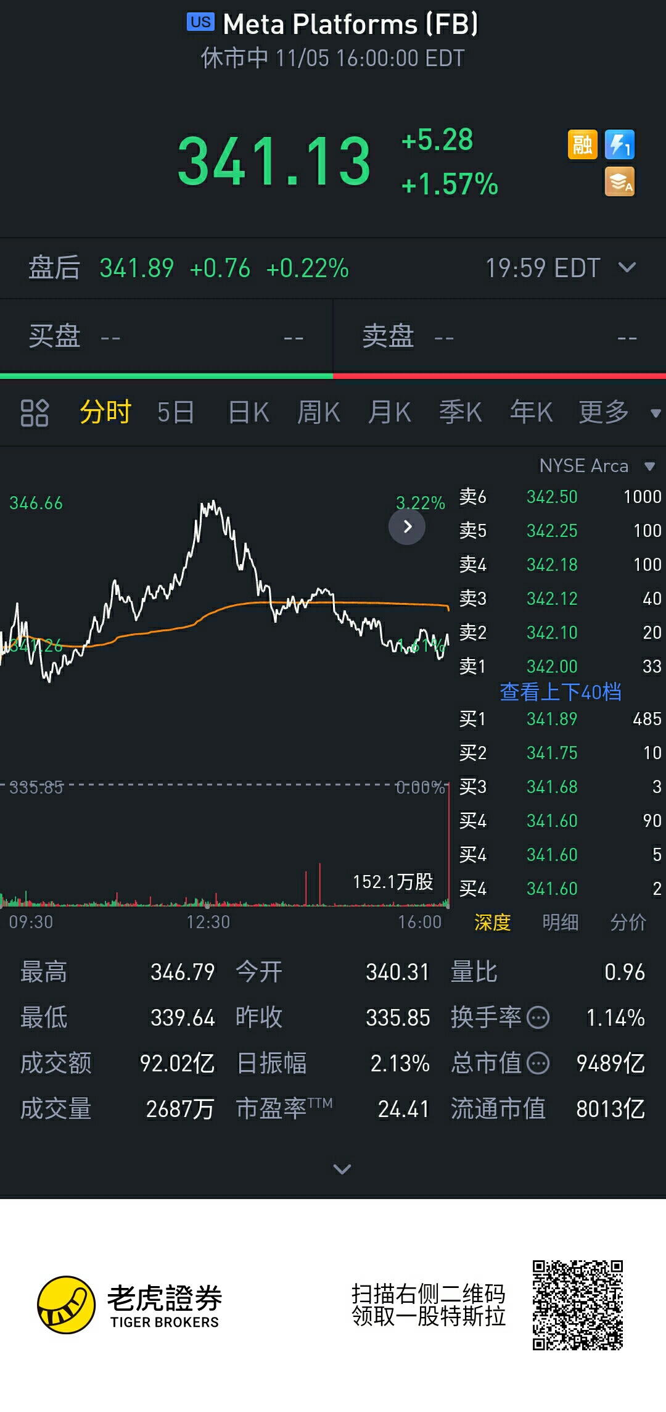This screenshot has height=1412, width=666.
Task: Tap the 今开 value 340.31
Action: click(x=398, y=972)
